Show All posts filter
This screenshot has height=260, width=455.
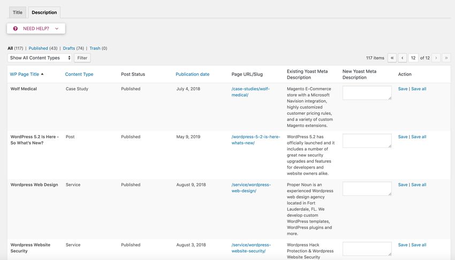point(10,49)
